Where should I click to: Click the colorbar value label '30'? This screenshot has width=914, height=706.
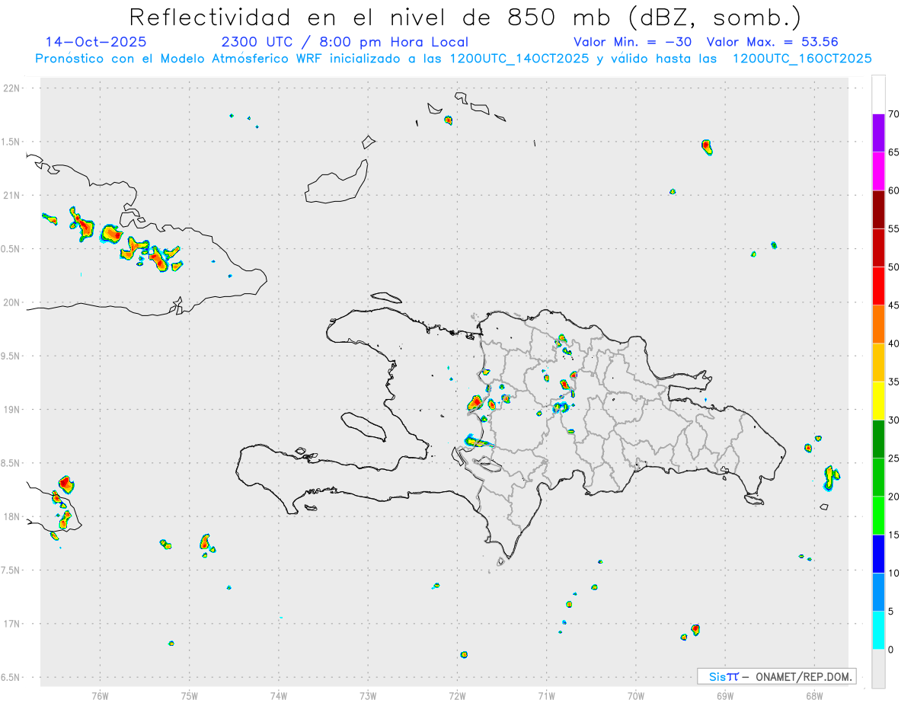(x=893, y=420)
